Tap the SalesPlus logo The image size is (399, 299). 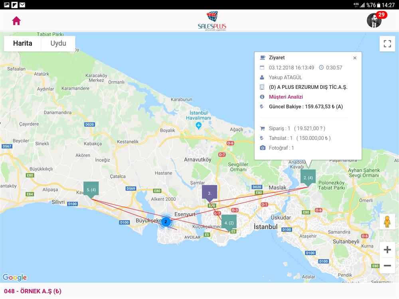212,21
